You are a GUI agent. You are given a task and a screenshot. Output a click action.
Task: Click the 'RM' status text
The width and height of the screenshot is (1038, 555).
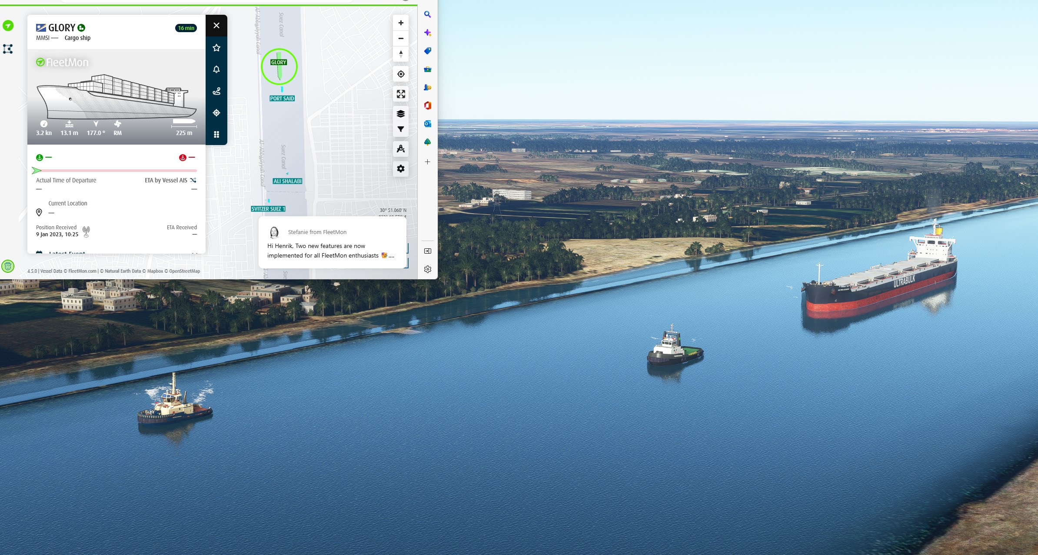coord(118,133)
